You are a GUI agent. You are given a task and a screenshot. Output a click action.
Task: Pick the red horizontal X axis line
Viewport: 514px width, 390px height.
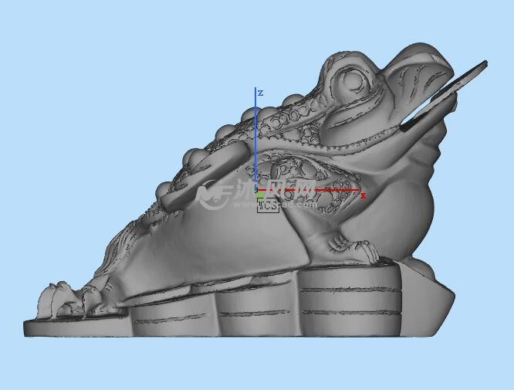click(309, 189)
